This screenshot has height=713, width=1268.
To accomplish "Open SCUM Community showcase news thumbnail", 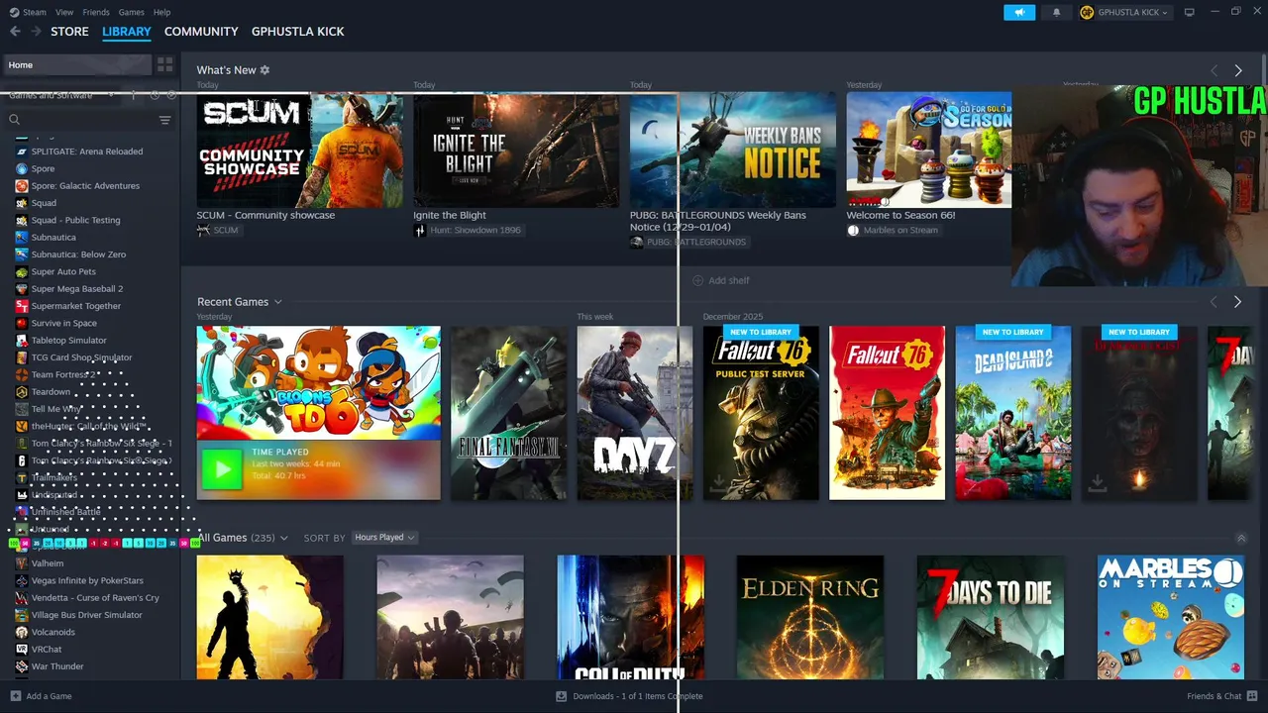I will point(299,150).
